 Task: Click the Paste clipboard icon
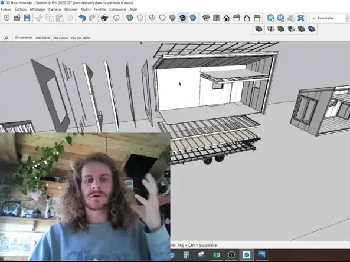coord(60,18)
